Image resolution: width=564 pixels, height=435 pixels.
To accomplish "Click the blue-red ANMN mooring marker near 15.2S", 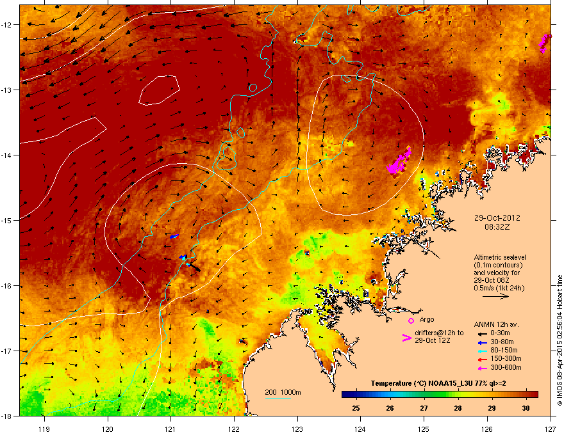I will [x=174, y=237].
